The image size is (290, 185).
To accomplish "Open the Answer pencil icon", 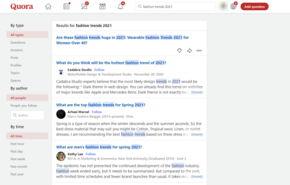I will point(85,6).
